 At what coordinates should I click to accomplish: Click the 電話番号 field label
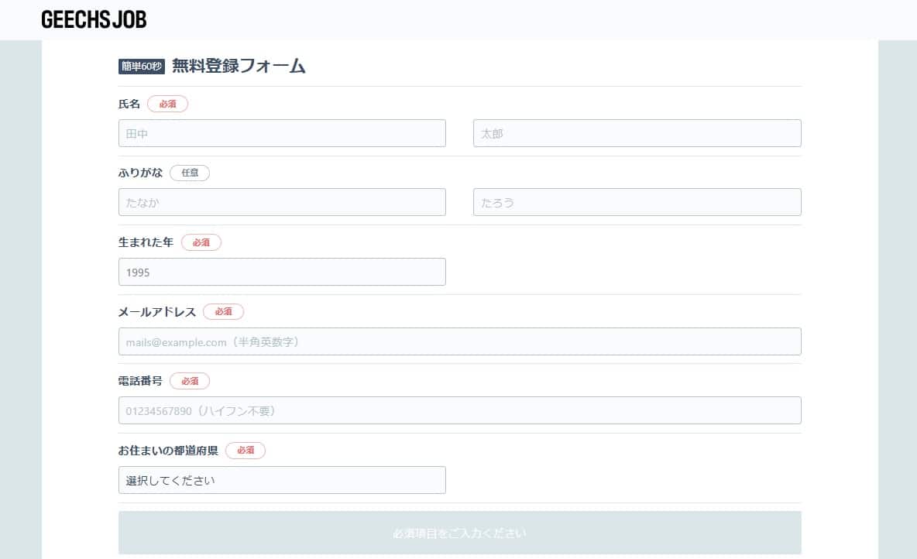(140, 381)
